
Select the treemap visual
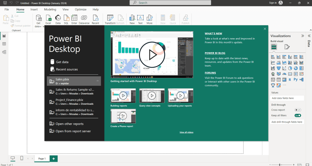pos(301,68)
